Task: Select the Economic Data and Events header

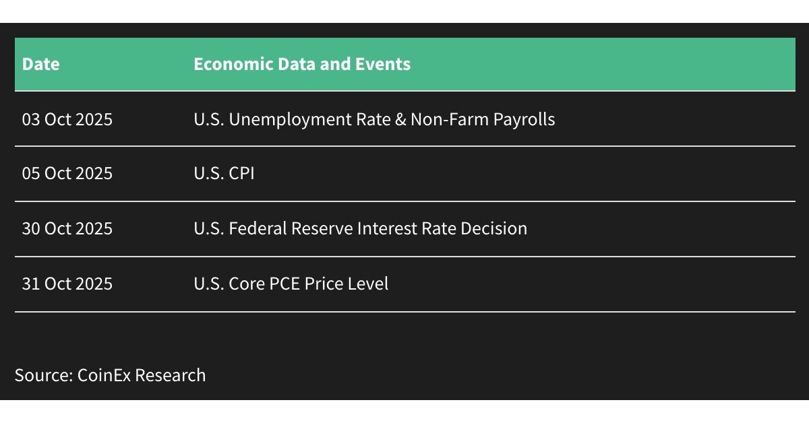Action: (x=301, y=64)
